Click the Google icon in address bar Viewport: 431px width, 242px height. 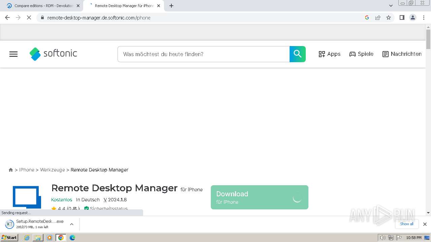[367, 17]
